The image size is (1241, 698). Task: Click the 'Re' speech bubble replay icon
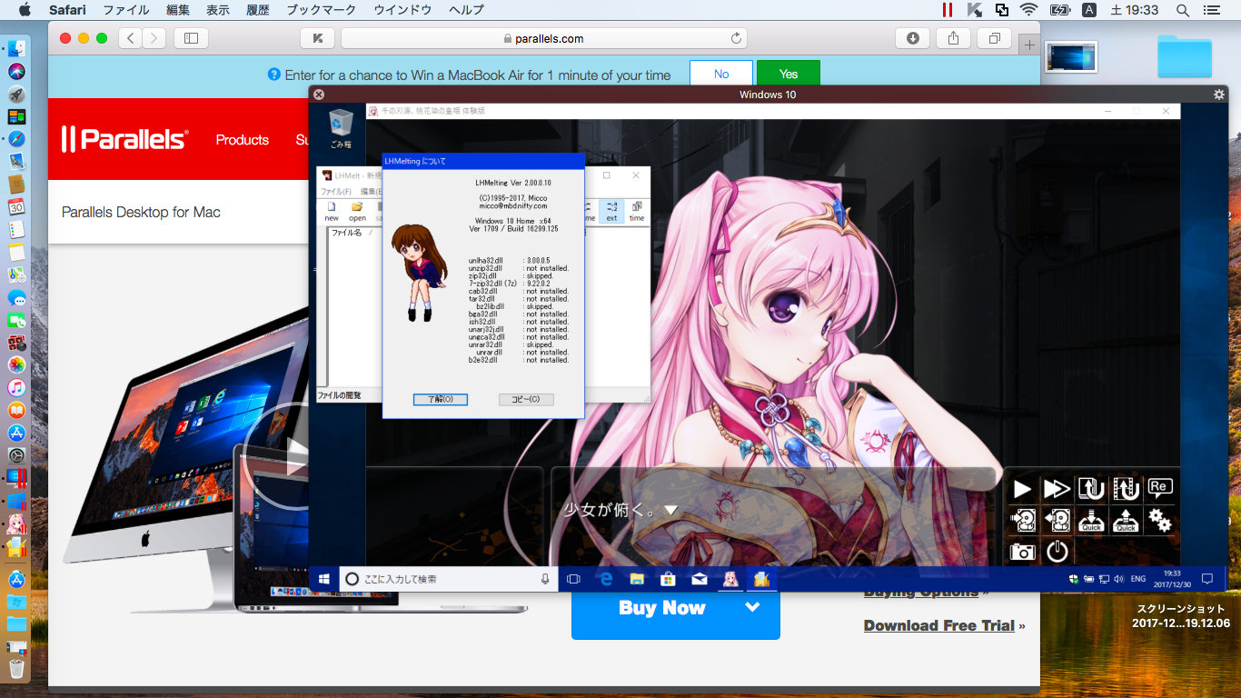[1158, 486]
